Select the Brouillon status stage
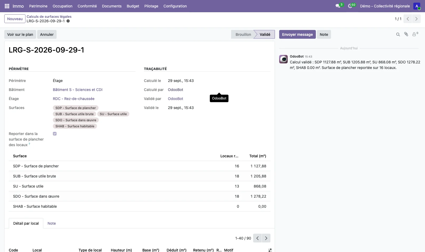 (243, 34)
